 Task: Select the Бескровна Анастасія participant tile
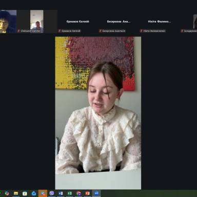[x=119, y=22]
